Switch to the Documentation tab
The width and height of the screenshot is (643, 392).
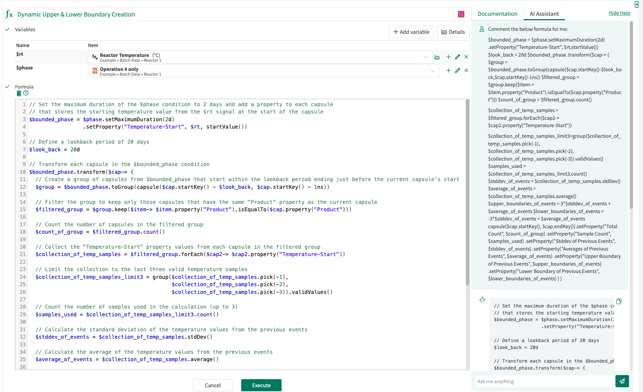pyautogui.click(x=497, y=13)
